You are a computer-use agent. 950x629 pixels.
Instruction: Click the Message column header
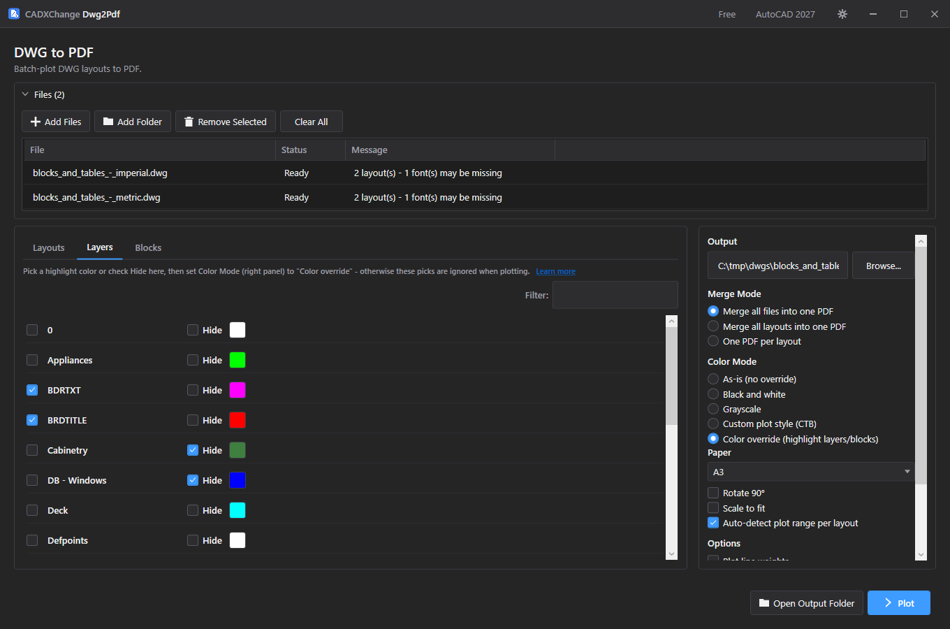coord(450,150)
